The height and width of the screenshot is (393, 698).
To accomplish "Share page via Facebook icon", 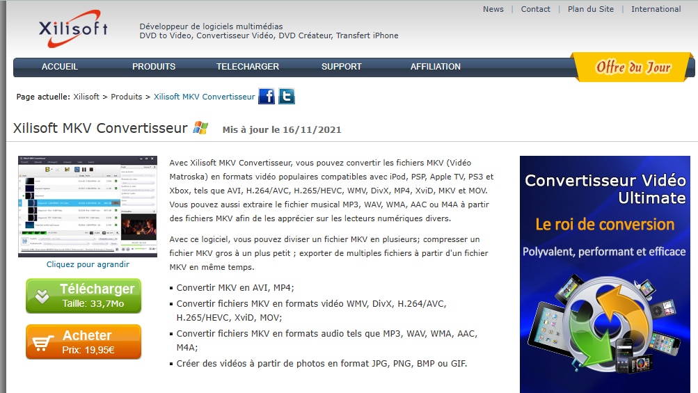I will pos(267,96).
